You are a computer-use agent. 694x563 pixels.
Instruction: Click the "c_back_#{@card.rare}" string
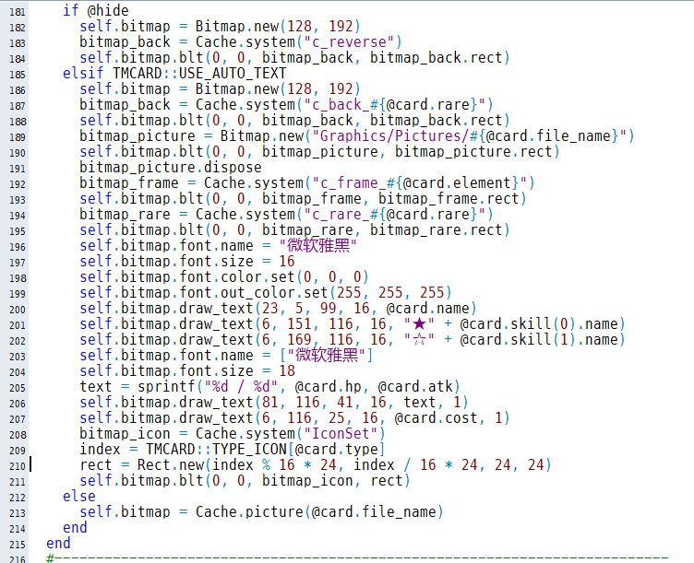(x=395, y=105)
